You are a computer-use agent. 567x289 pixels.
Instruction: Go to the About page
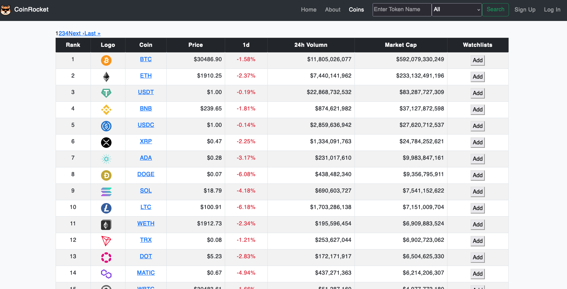point(332,10)
